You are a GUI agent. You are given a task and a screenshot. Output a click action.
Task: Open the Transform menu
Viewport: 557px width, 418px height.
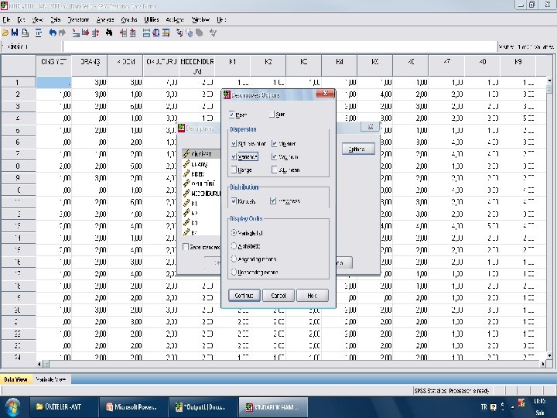click(78, 20)
